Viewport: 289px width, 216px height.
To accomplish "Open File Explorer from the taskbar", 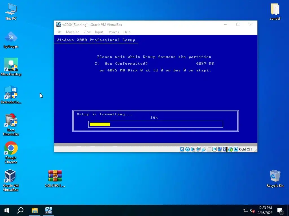I will [34, 210].
